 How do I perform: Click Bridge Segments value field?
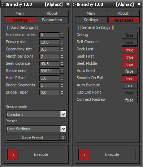[x=49, y=85]
